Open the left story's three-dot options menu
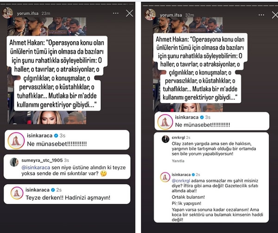The height and width of the screenshot is (233, 278). pyautogui.click(x=115, y=13)
